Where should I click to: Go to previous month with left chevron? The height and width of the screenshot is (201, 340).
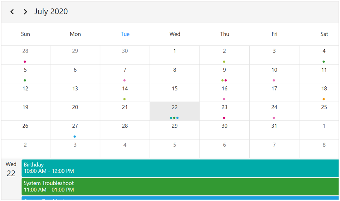(12, 12)
